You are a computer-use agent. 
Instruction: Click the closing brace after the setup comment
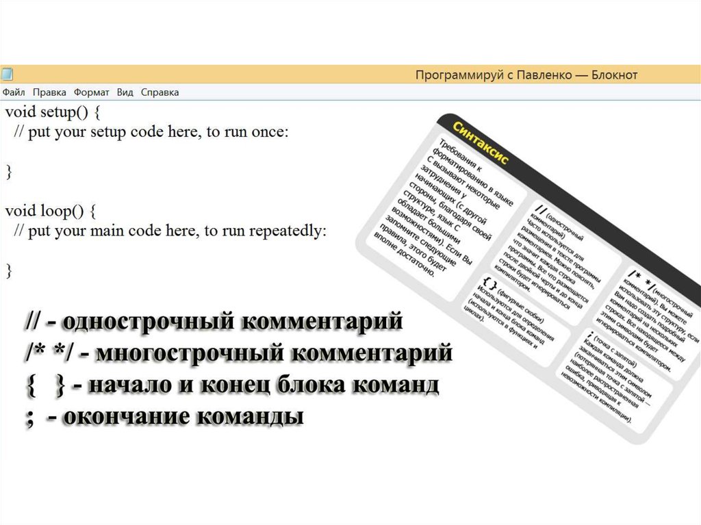8,172
